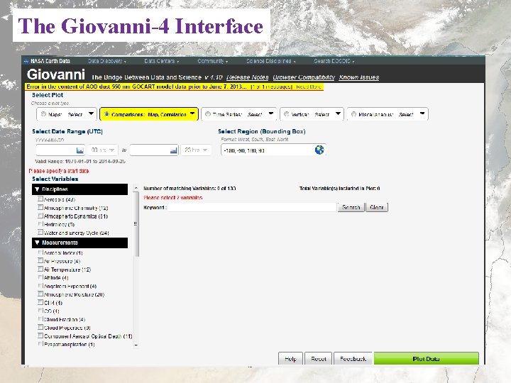Image resolution: width=511 pixels, height=383 pixels.
Task: Open the Data Centers menu
Action: 162,61
